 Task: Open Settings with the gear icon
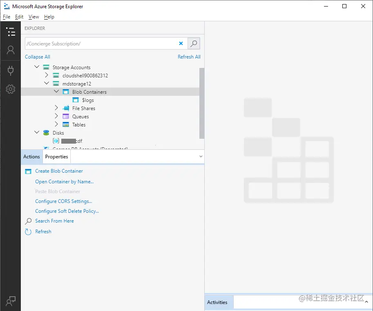[11, 89]
